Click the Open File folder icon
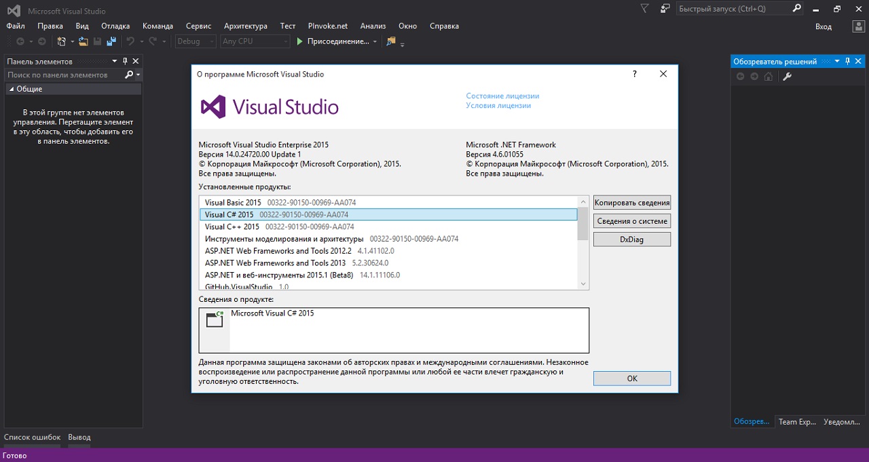Viewport: 869px width, 462px height. tap(83, 41)
